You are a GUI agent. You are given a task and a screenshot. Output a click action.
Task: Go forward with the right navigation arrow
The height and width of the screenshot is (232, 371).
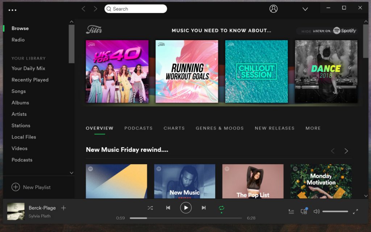(x=95, y=9)
